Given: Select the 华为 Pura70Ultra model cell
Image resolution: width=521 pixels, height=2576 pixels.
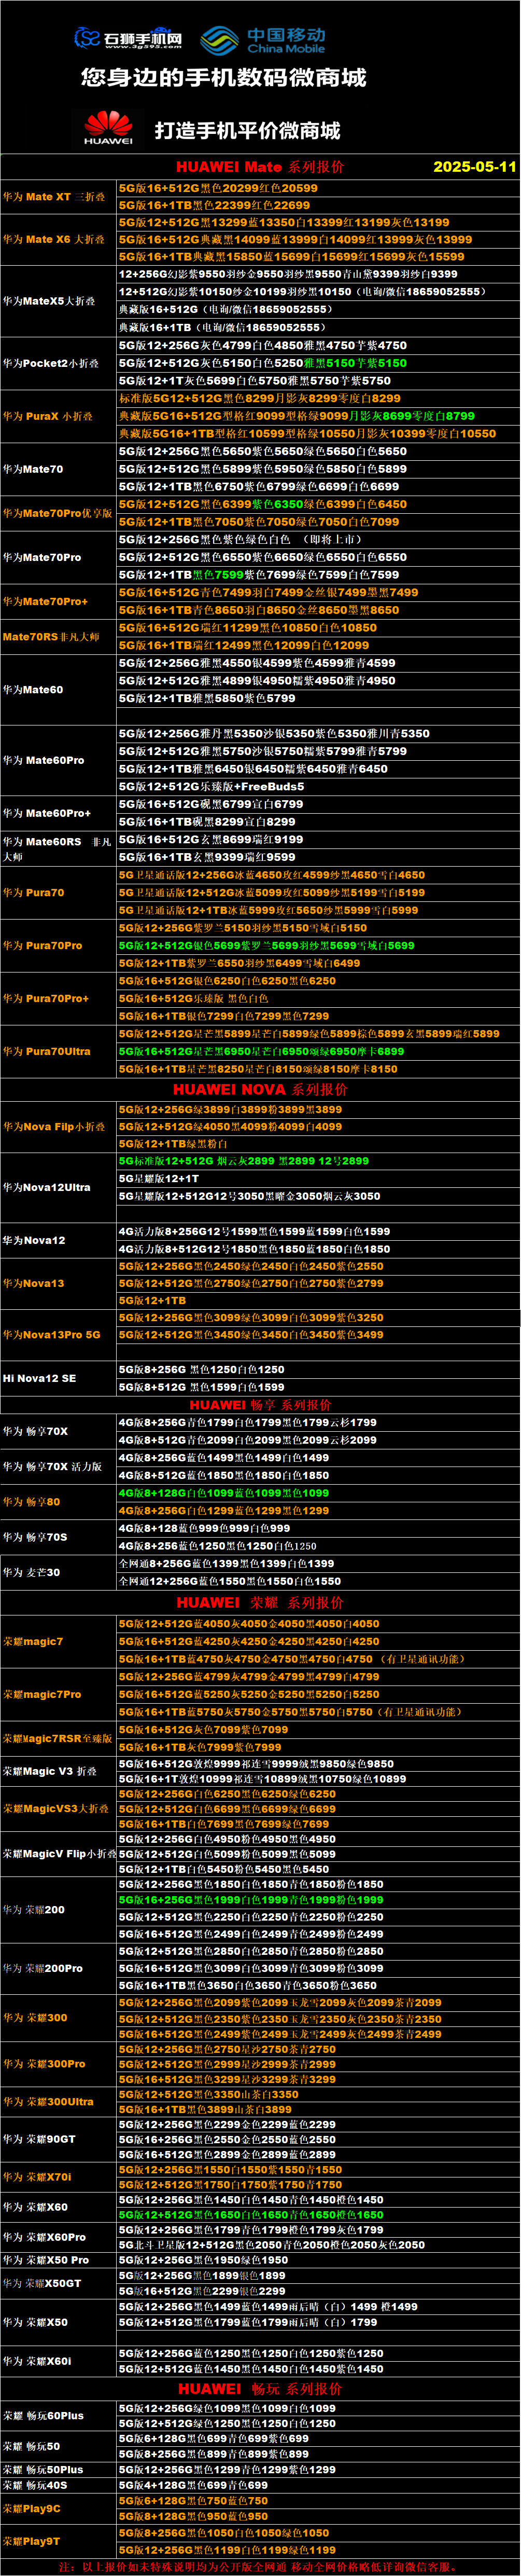Looking at the screenshot, I should (x=58, y=1051).
